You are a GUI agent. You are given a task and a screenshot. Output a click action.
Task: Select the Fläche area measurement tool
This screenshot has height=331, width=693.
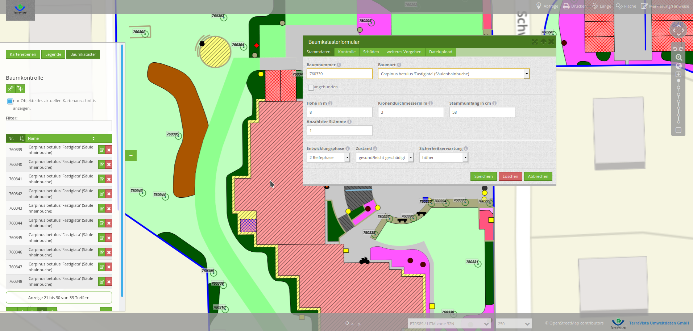[626, 6]
